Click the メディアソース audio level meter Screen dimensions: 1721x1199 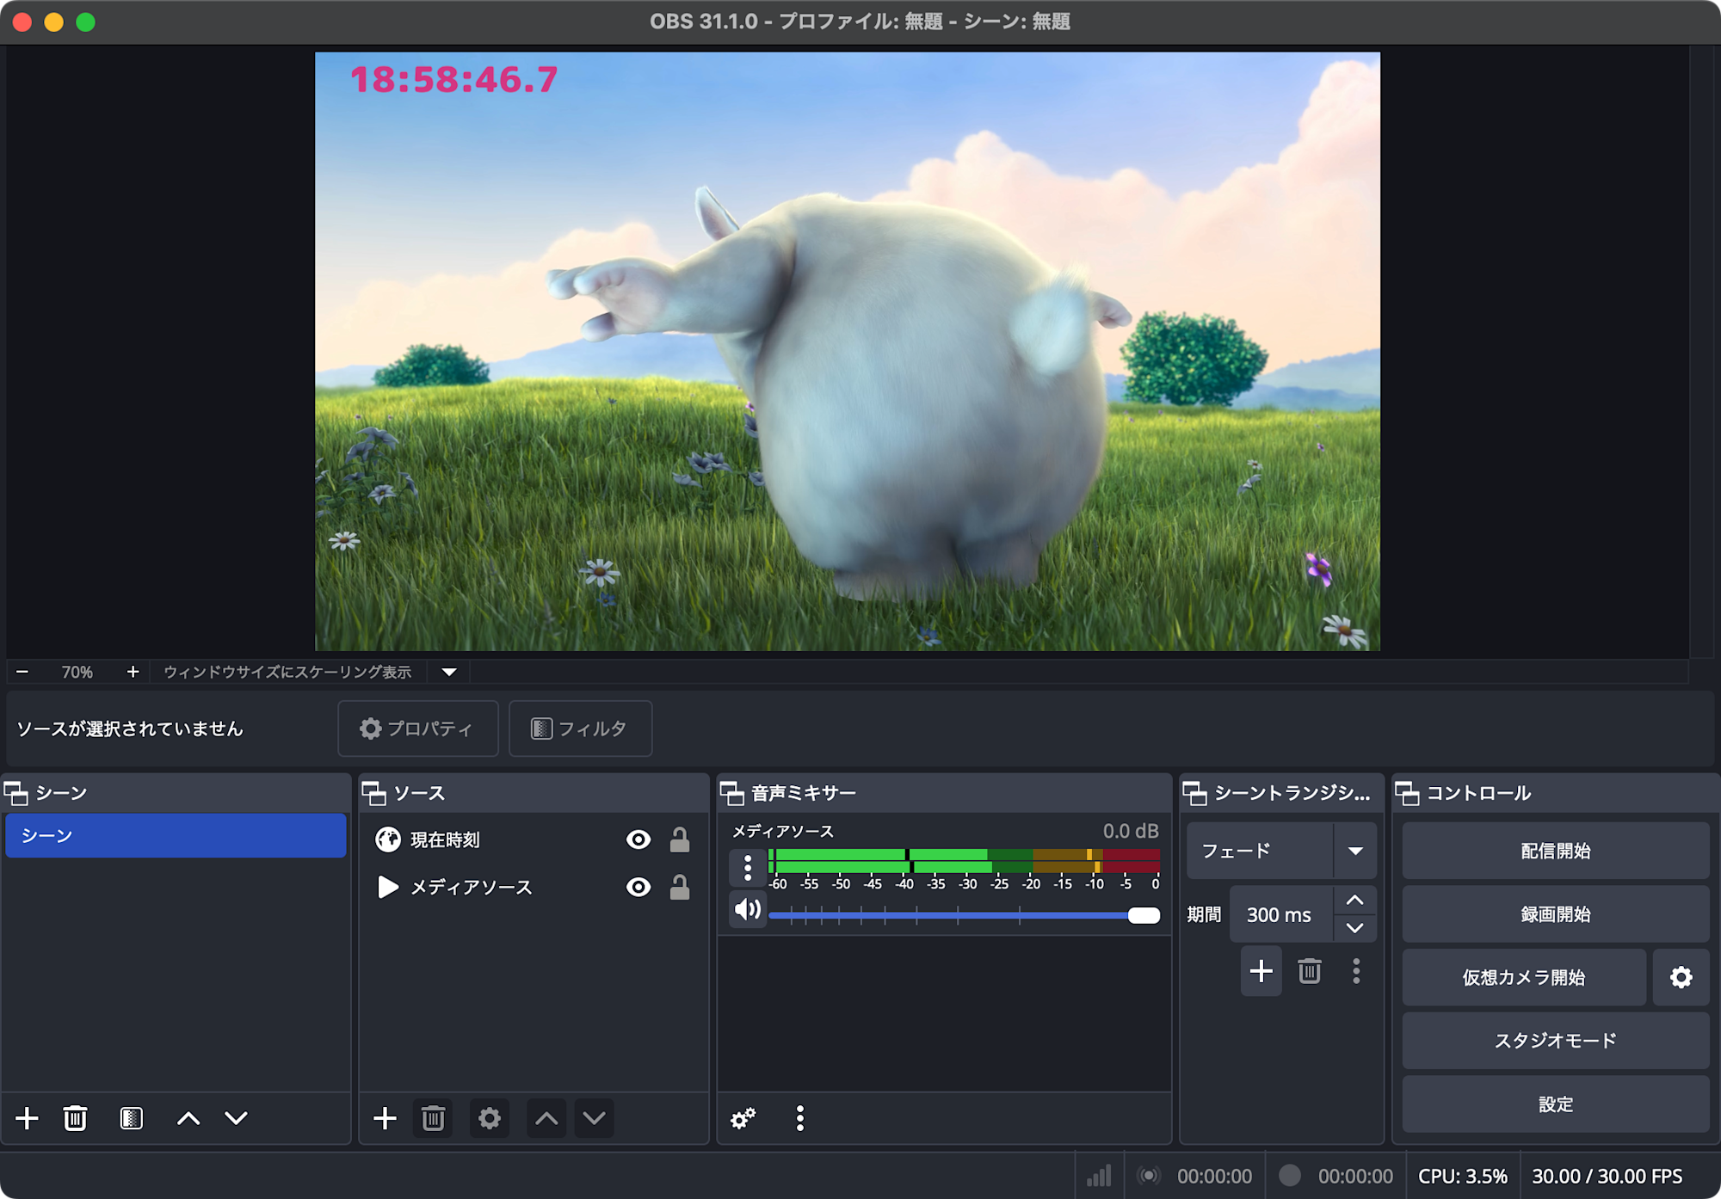[964, 861]
